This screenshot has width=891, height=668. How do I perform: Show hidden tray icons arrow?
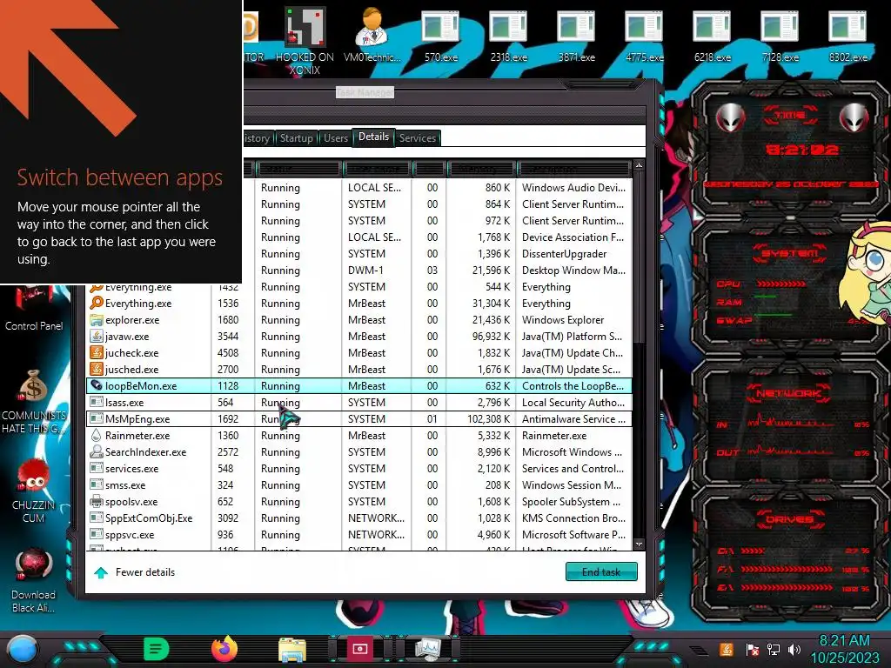(x=699, y=650)
